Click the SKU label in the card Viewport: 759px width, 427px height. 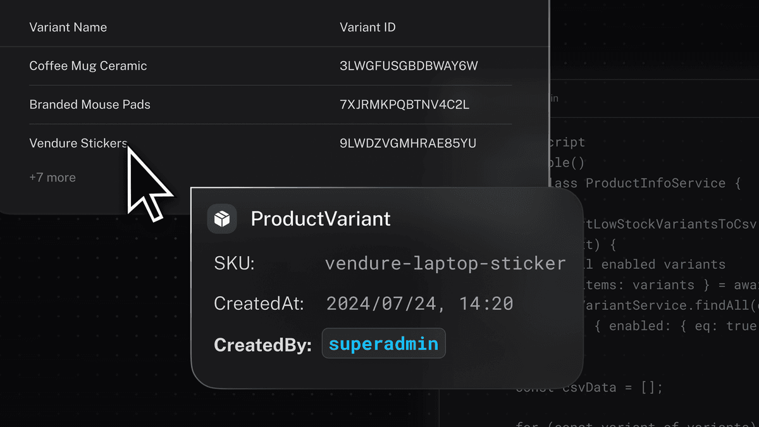pos(234,264)
